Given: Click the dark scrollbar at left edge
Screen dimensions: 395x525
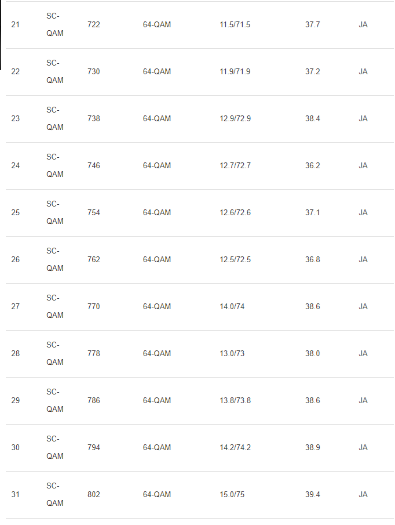Looking at the screenshot, I should [1, 35].
